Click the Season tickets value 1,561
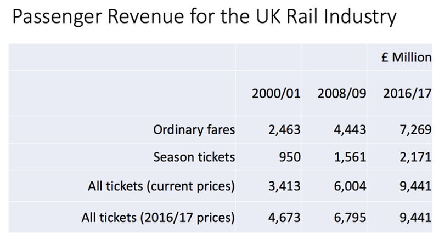This screenshot has width=439, height=239. point(350,157)
